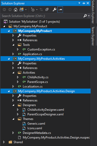Collapse All tree items icon
This screenshot has width=97, height=146.
[47, 10]
